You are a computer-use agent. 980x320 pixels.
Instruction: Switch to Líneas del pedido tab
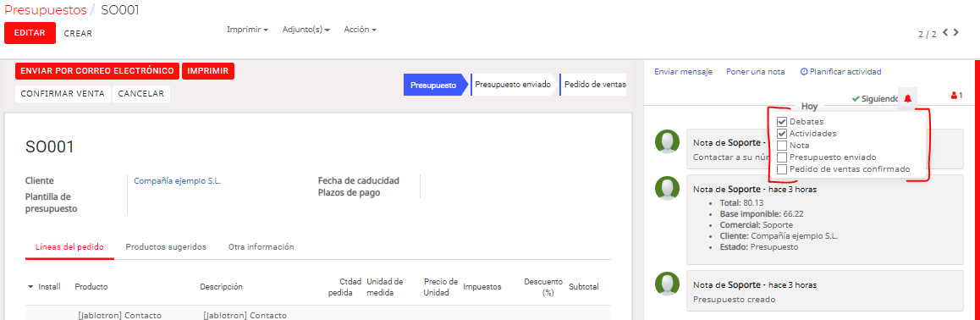69,247
